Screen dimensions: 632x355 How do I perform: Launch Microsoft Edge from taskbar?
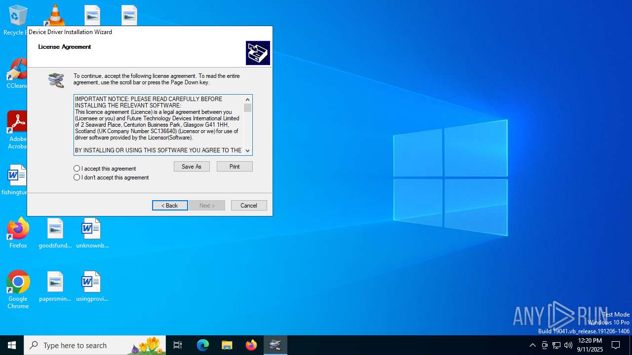[203, 345]
